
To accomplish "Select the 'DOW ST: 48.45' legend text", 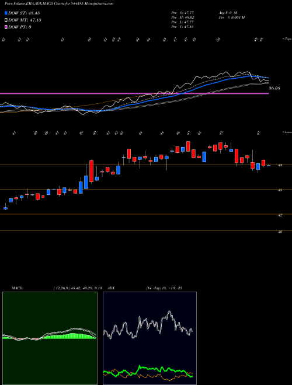I will click(24, 13).
